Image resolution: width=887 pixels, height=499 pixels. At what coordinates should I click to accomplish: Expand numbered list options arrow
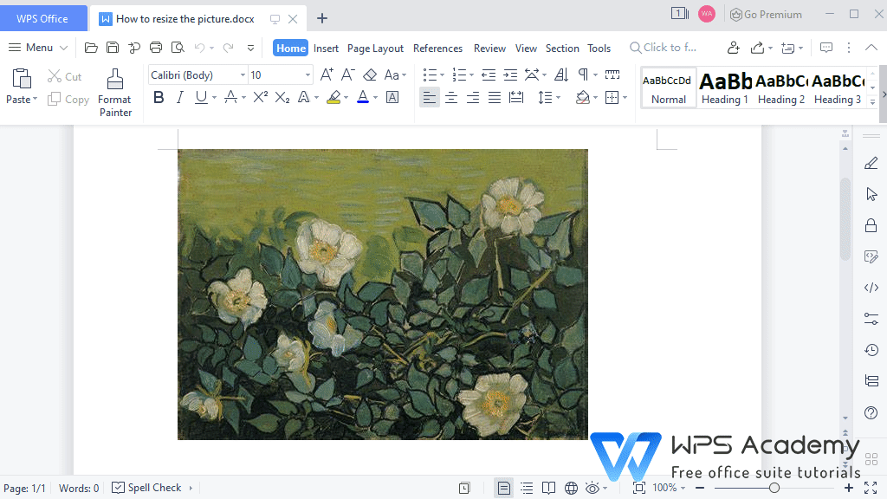click(471, 75)
